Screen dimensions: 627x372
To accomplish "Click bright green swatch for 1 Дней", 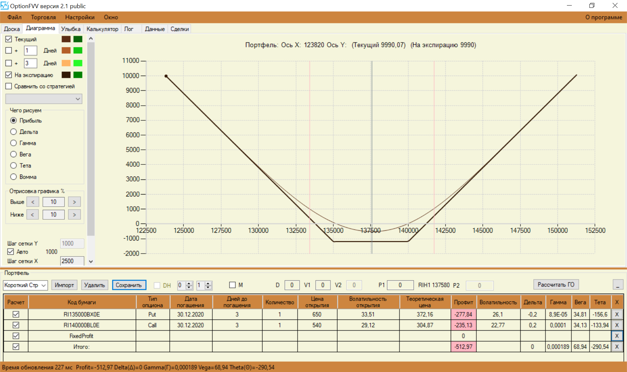I will 78,51.
